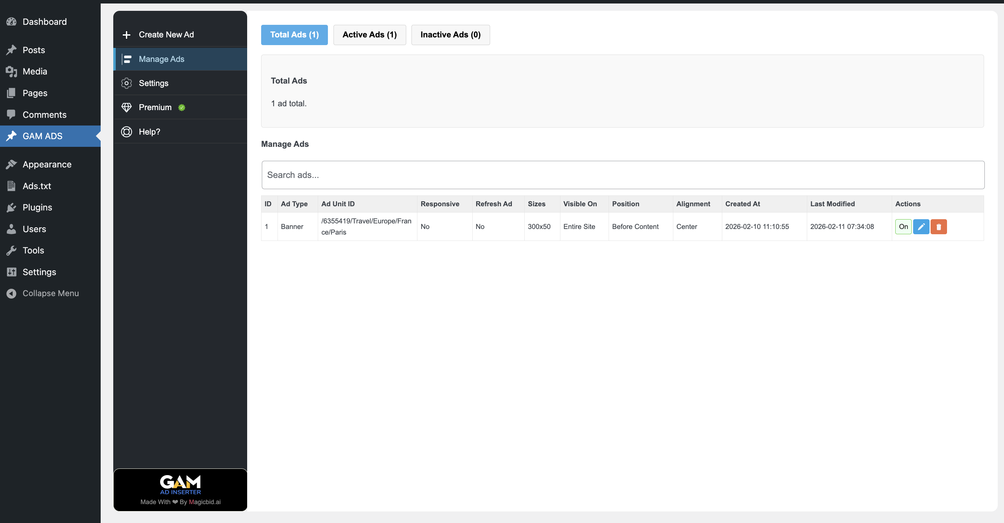Open the Ads.txt menu item

pyautogui.click(x=37, y=186)
